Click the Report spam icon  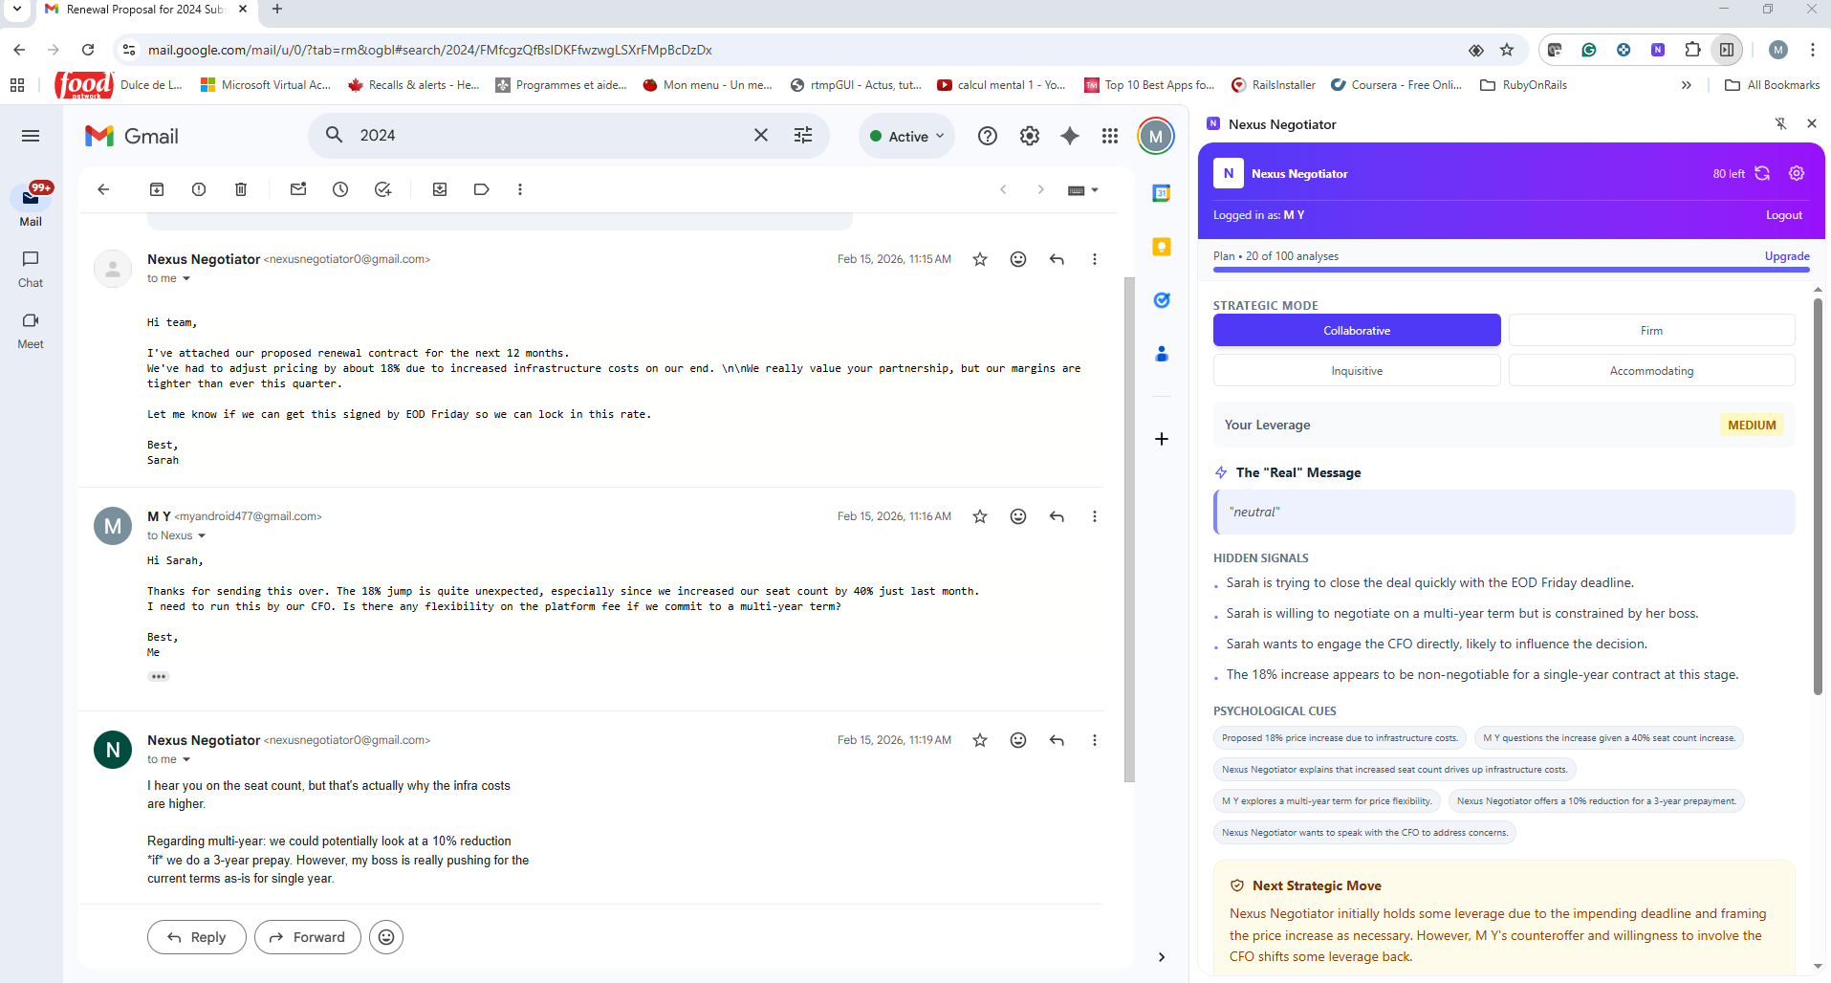click(199, 189)
